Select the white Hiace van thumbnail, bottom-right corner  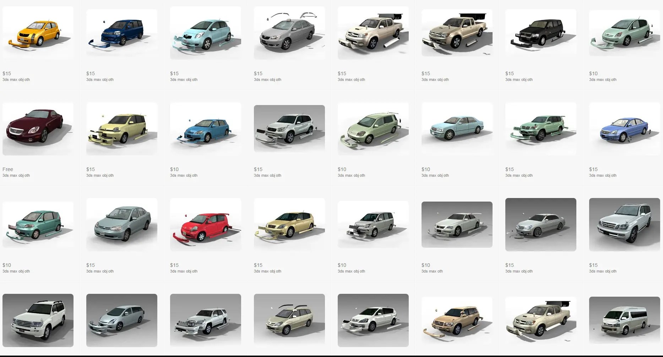coord(624,320)
